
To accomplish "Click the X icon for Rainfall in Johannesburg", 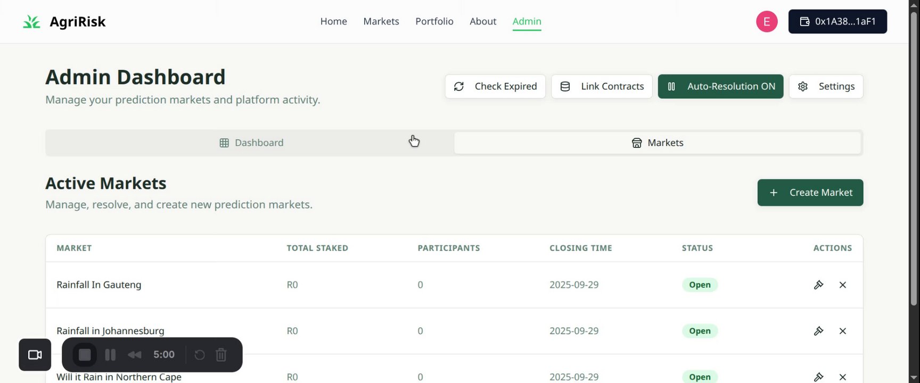I will 842,331.
